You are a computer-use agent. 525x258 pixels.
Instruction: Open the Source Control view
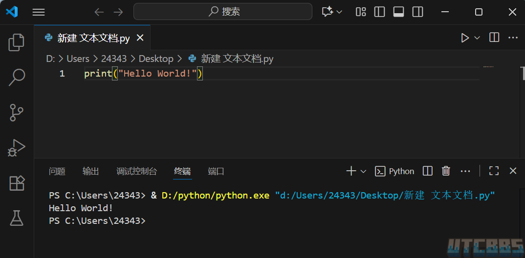pos(17,112)
